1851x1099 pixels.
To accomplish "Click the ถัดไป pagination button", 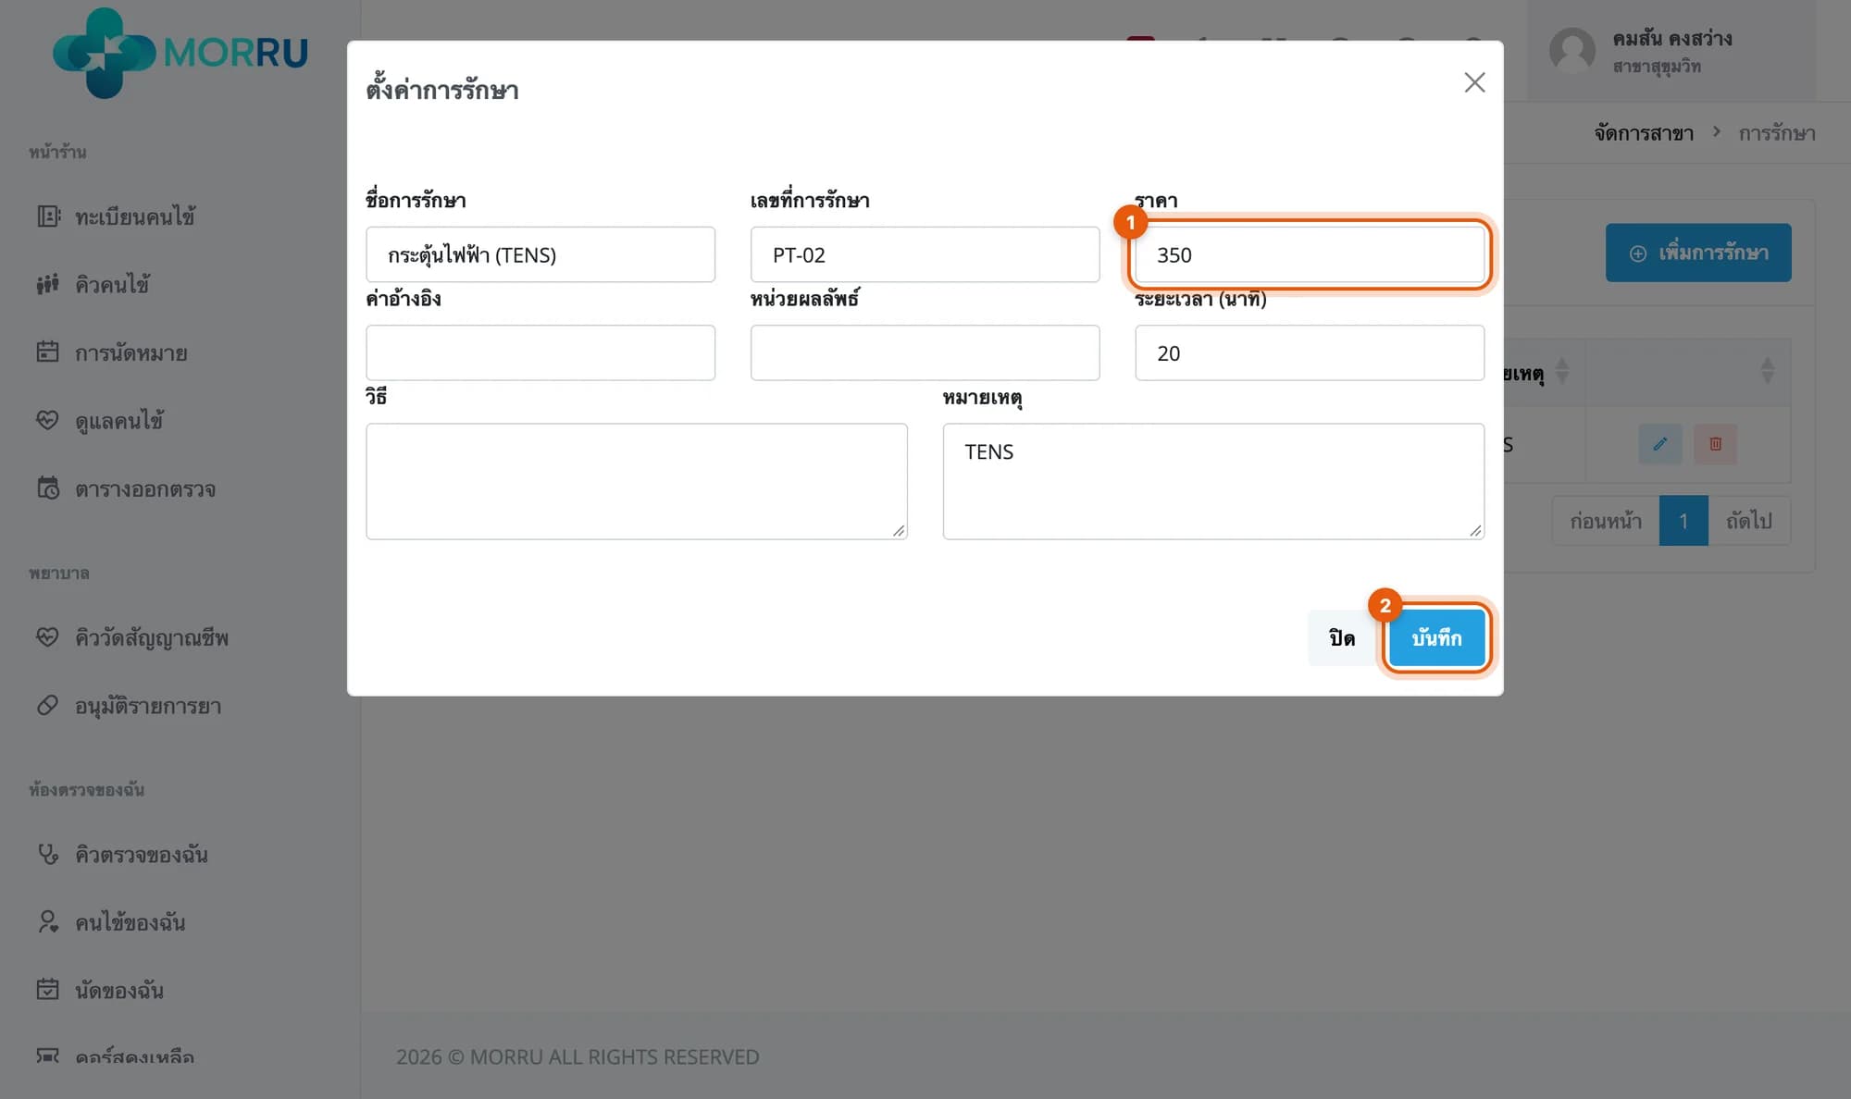I will click(x=1749, y=521).
